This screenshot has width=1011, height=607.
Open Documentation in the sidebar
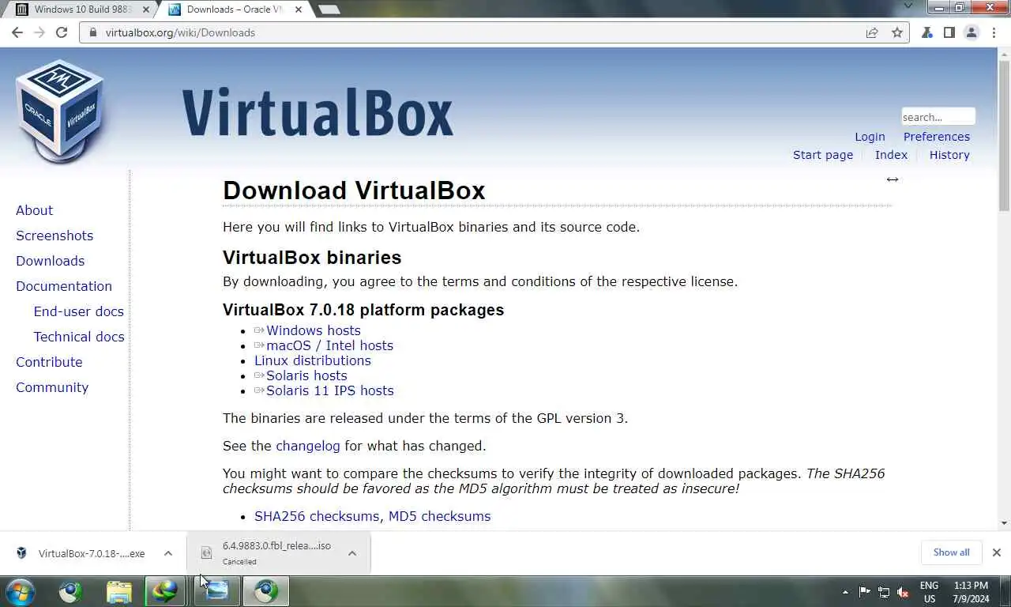click(64, 286)
